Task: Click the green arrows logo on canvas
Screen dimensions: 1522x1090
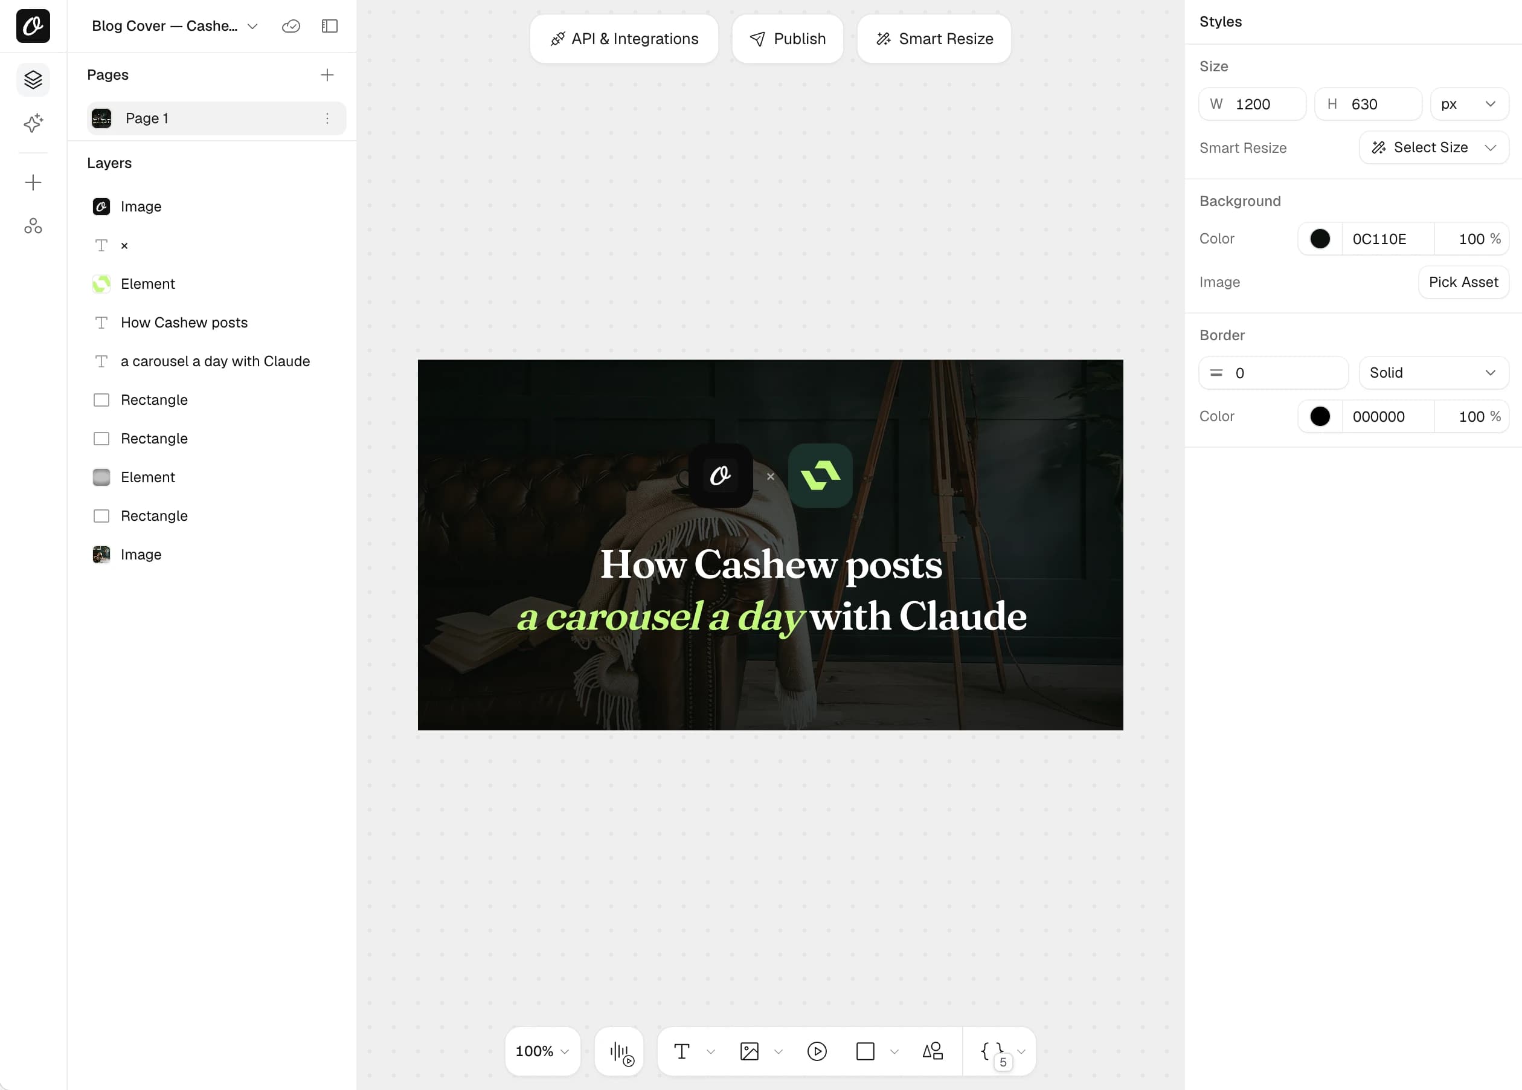Action: tap(820, 476)
